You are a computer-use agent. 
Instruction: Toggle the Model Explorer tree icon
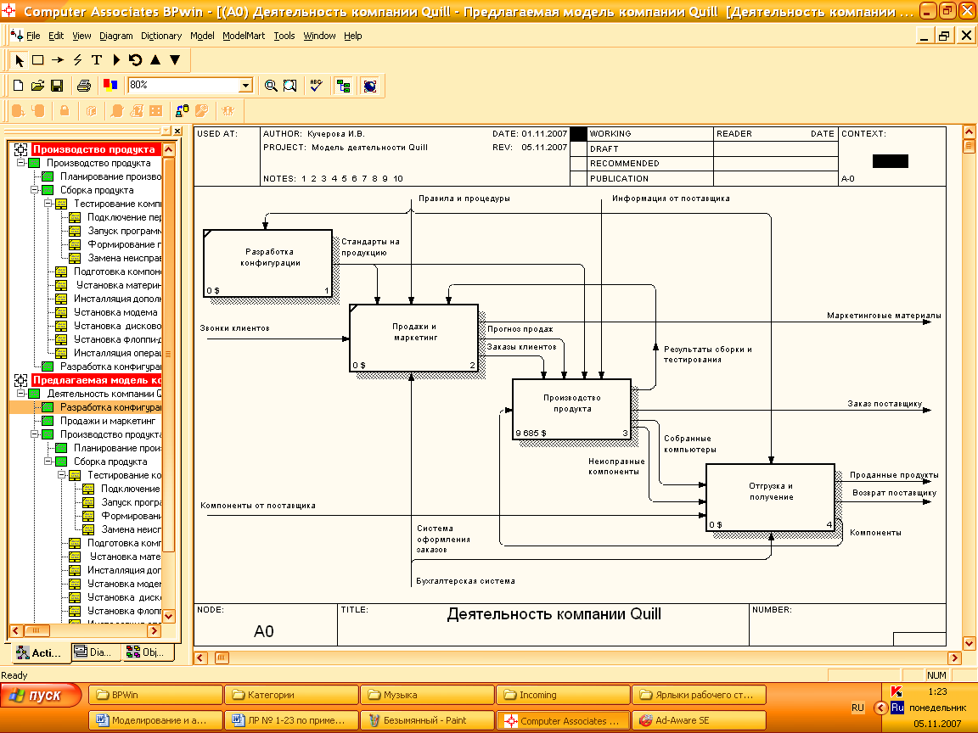point(343,86)
